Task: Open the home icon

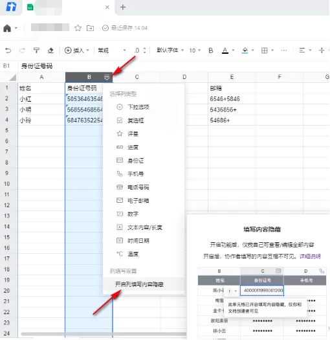Action: point(7,28)
